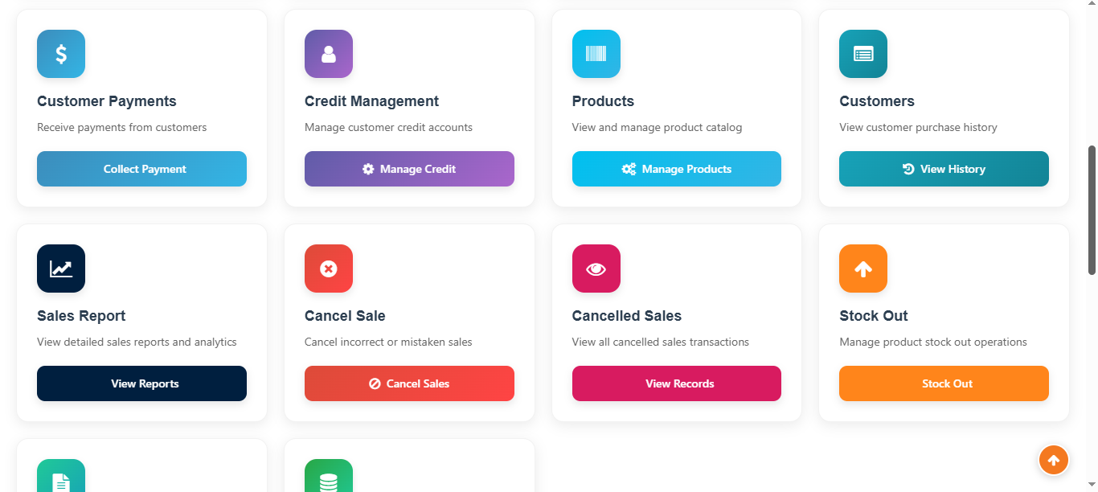Click the green coins icon on the lower card
The width and height of the screenshot is (1098, 492).
click(x=328, y=478)
